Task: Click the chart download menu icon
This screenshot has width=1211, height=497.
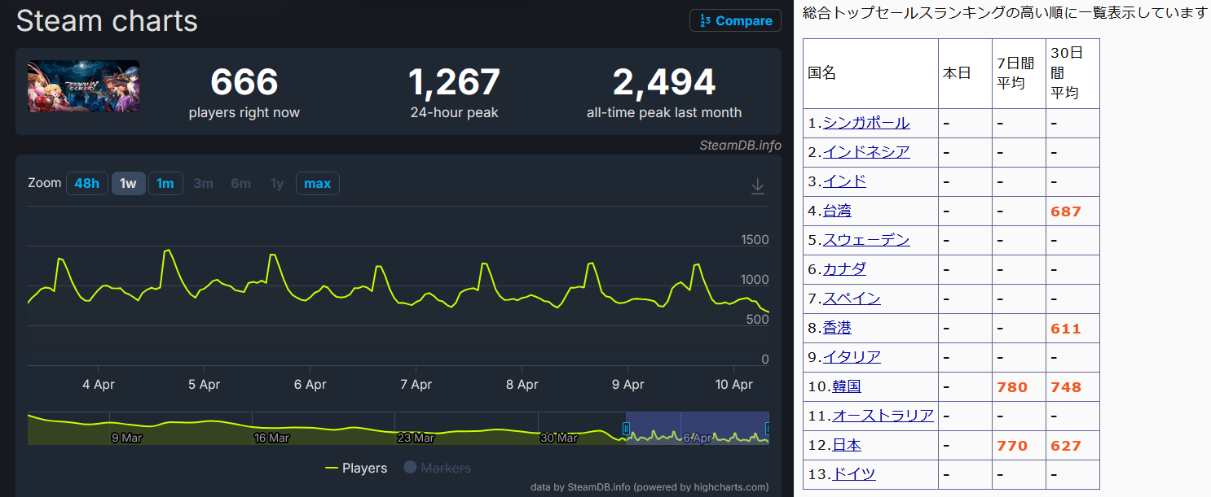Action: (757, 186)
